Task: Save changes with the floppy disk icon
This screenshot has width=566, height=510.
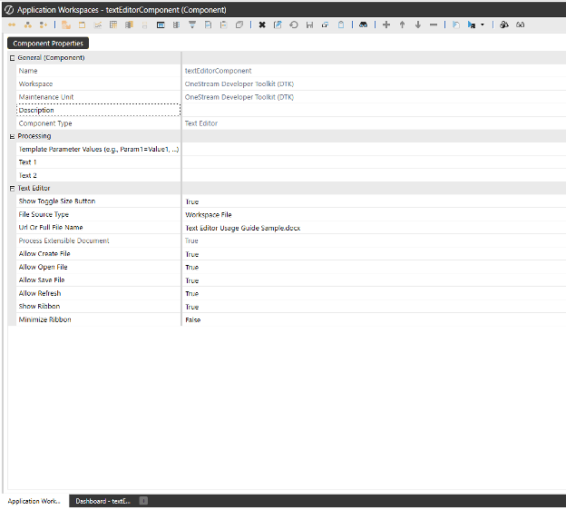Action: (309, 25)
